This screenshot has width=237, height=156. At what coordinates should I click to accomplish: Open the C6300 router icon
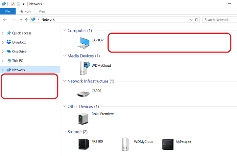83,94
